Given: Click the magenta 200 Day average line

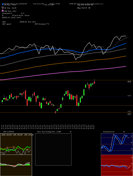Looking at the screenshot, I should coord(63,72).
